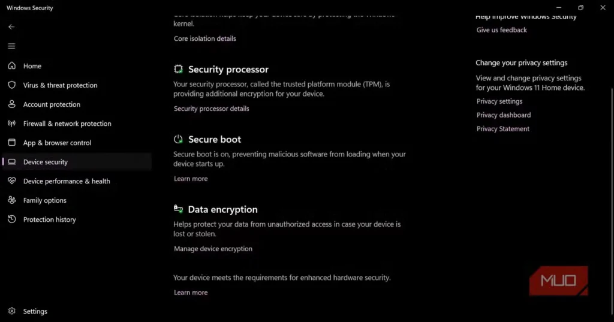614x322 pixels.
Task: Open the Family options icon
Action: click(x=11, y=200)
